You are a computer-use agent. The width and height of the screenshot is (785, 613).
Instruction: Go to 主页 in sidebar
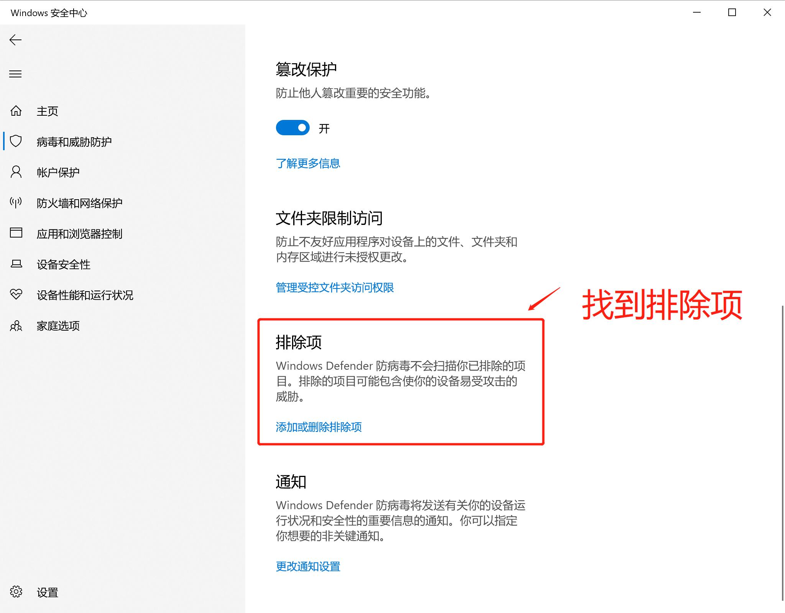pos(47,111)
